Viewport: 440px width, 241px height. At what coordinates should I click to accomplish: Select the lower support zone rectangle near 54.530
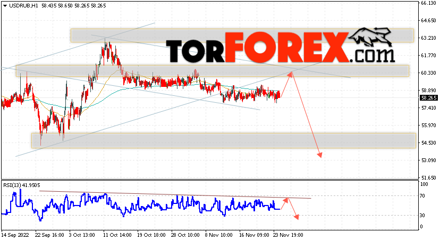coord(224,141)
